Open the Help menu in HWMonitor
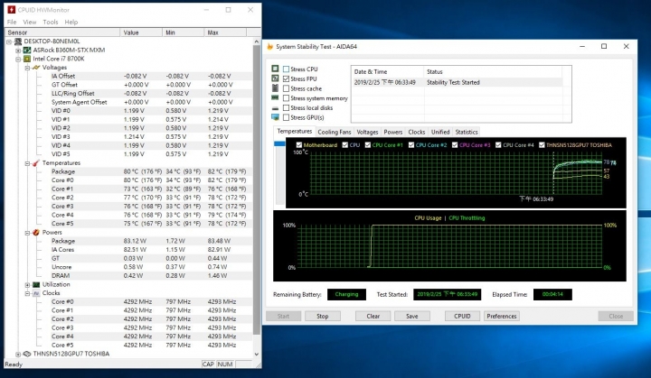This screenshot has height=378, width=651. [71, 22]
